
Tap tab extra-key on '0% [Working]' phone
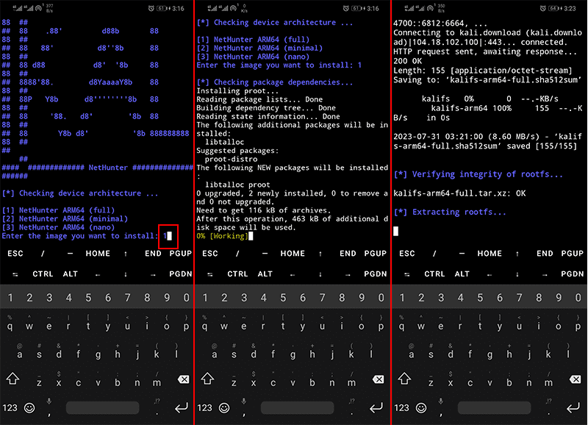point(210,274)
